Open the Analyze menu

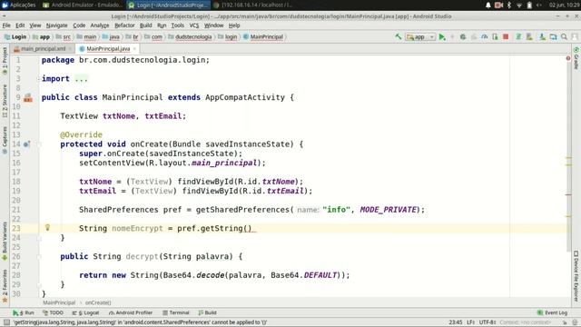point(100,25)
